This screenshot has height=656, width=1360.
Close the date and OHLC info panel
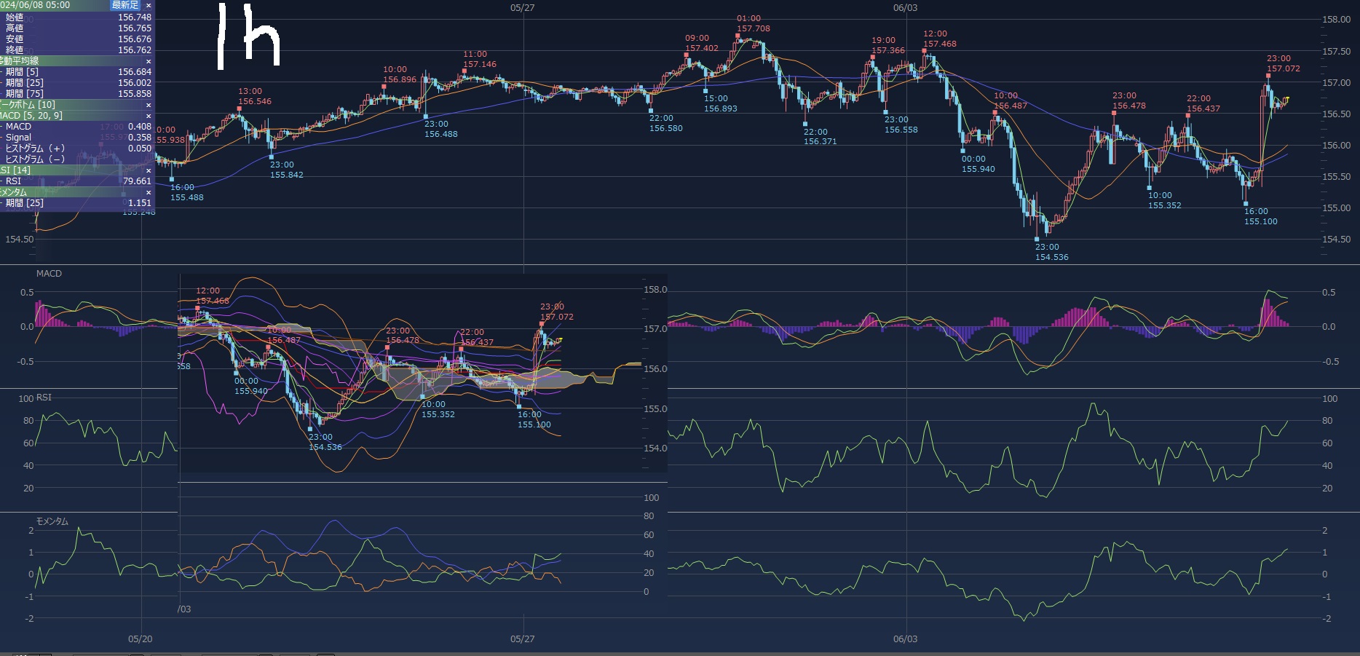coord(149,5)
